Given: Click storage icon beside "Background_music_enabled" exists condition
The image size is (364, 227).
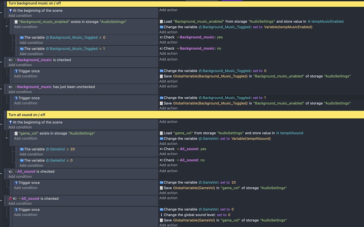Looking at the screenshot, I should point(16,22).
